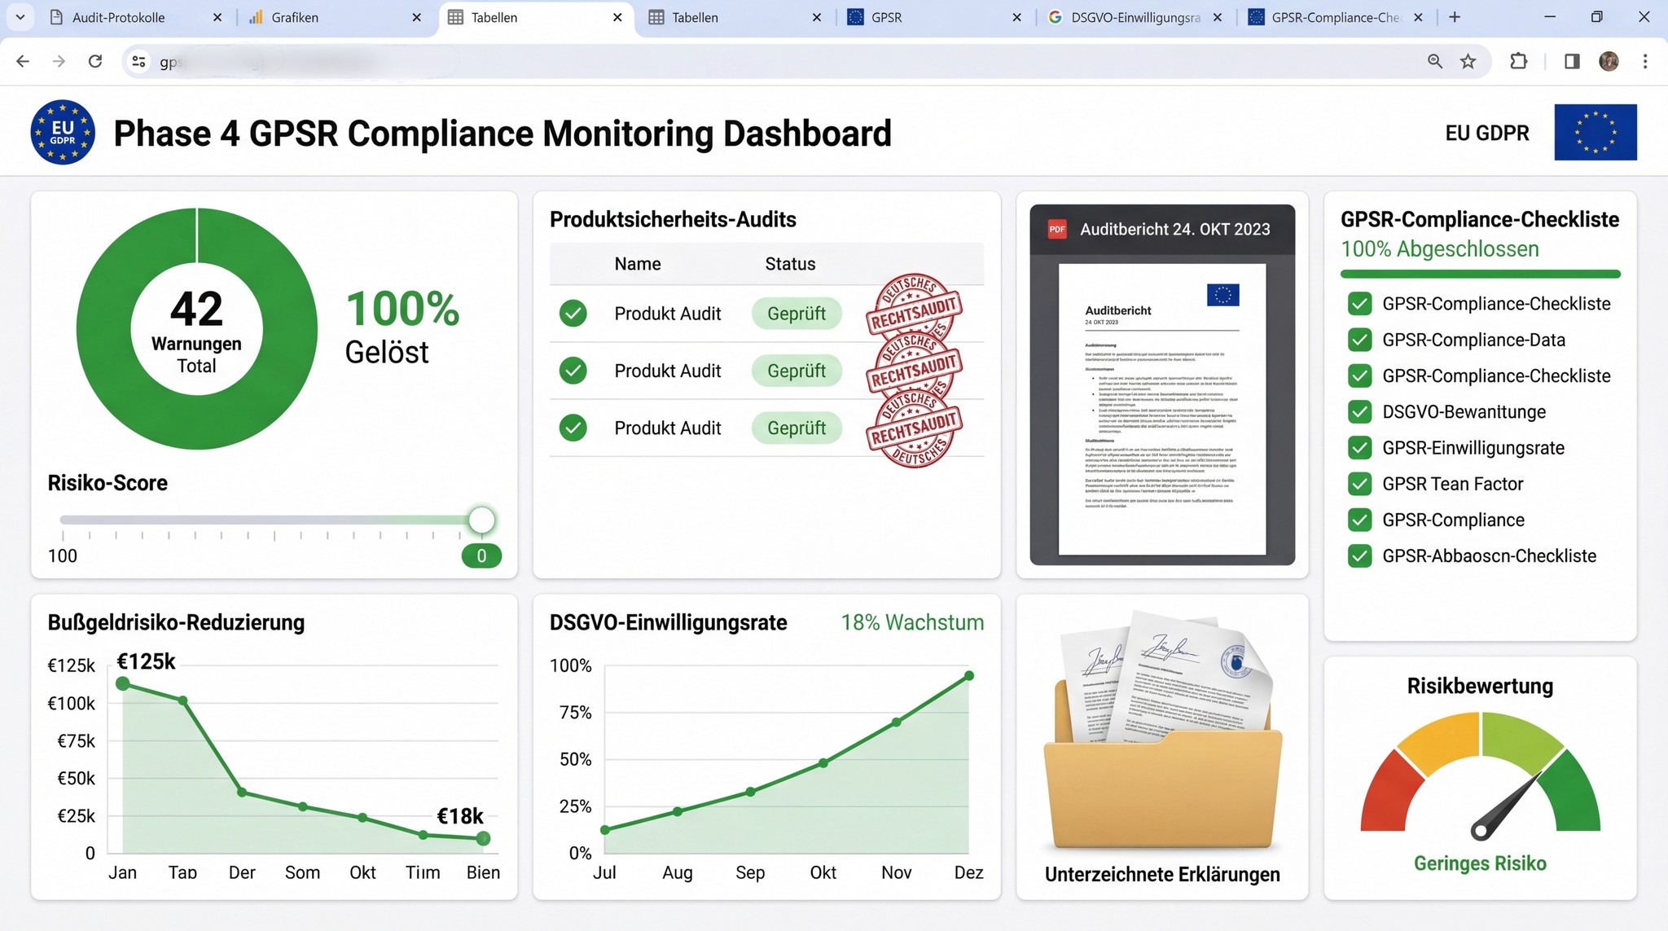Switch to the Audit-Protokolle tab

[118, 17]
